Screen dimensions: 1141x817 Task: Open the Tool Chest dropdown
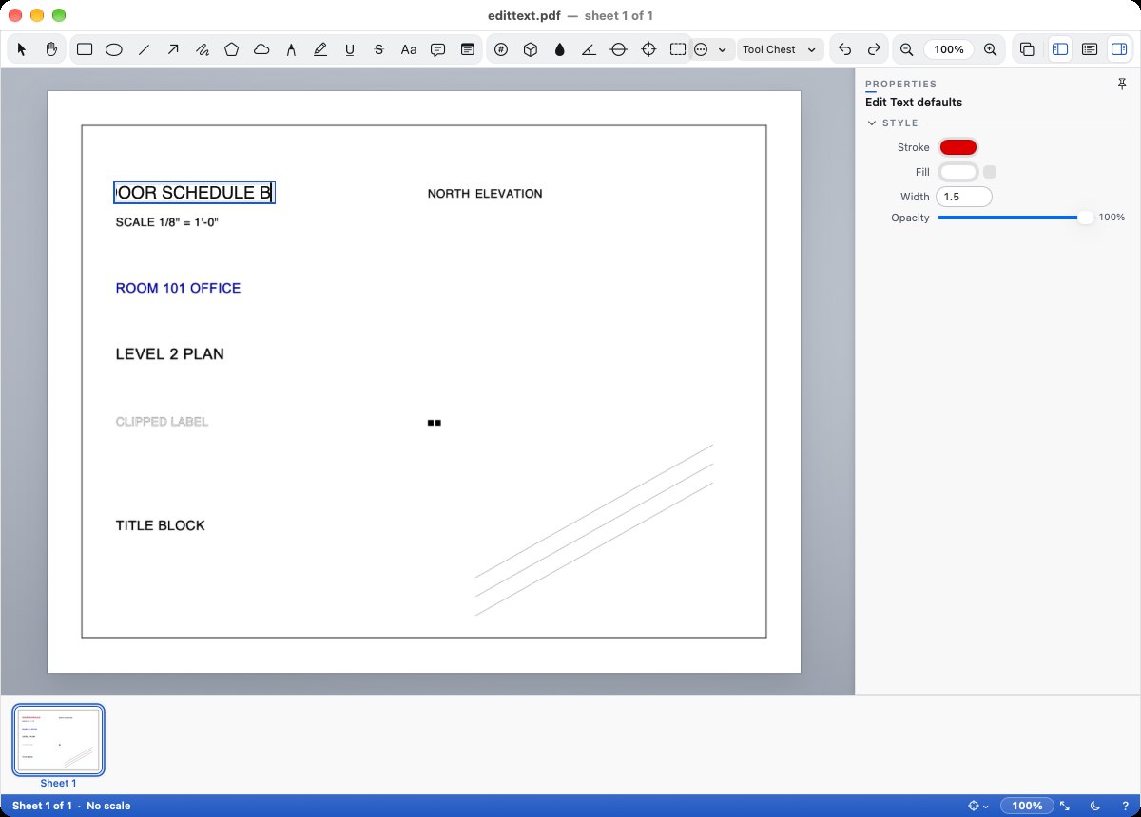click(780, 49)
